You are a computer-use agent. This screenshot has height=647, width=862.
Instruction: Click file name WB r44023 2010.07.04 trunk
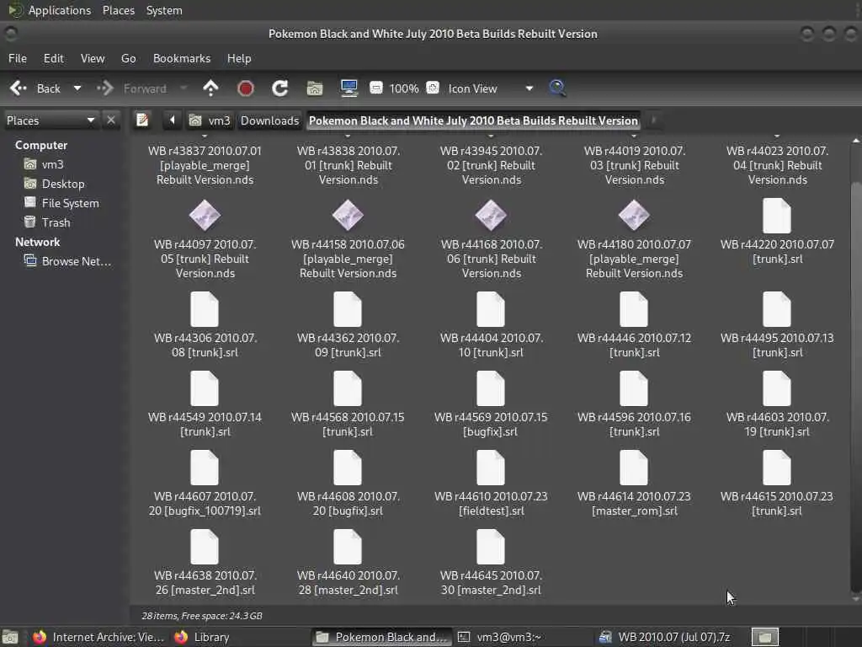tap(777, 165)
